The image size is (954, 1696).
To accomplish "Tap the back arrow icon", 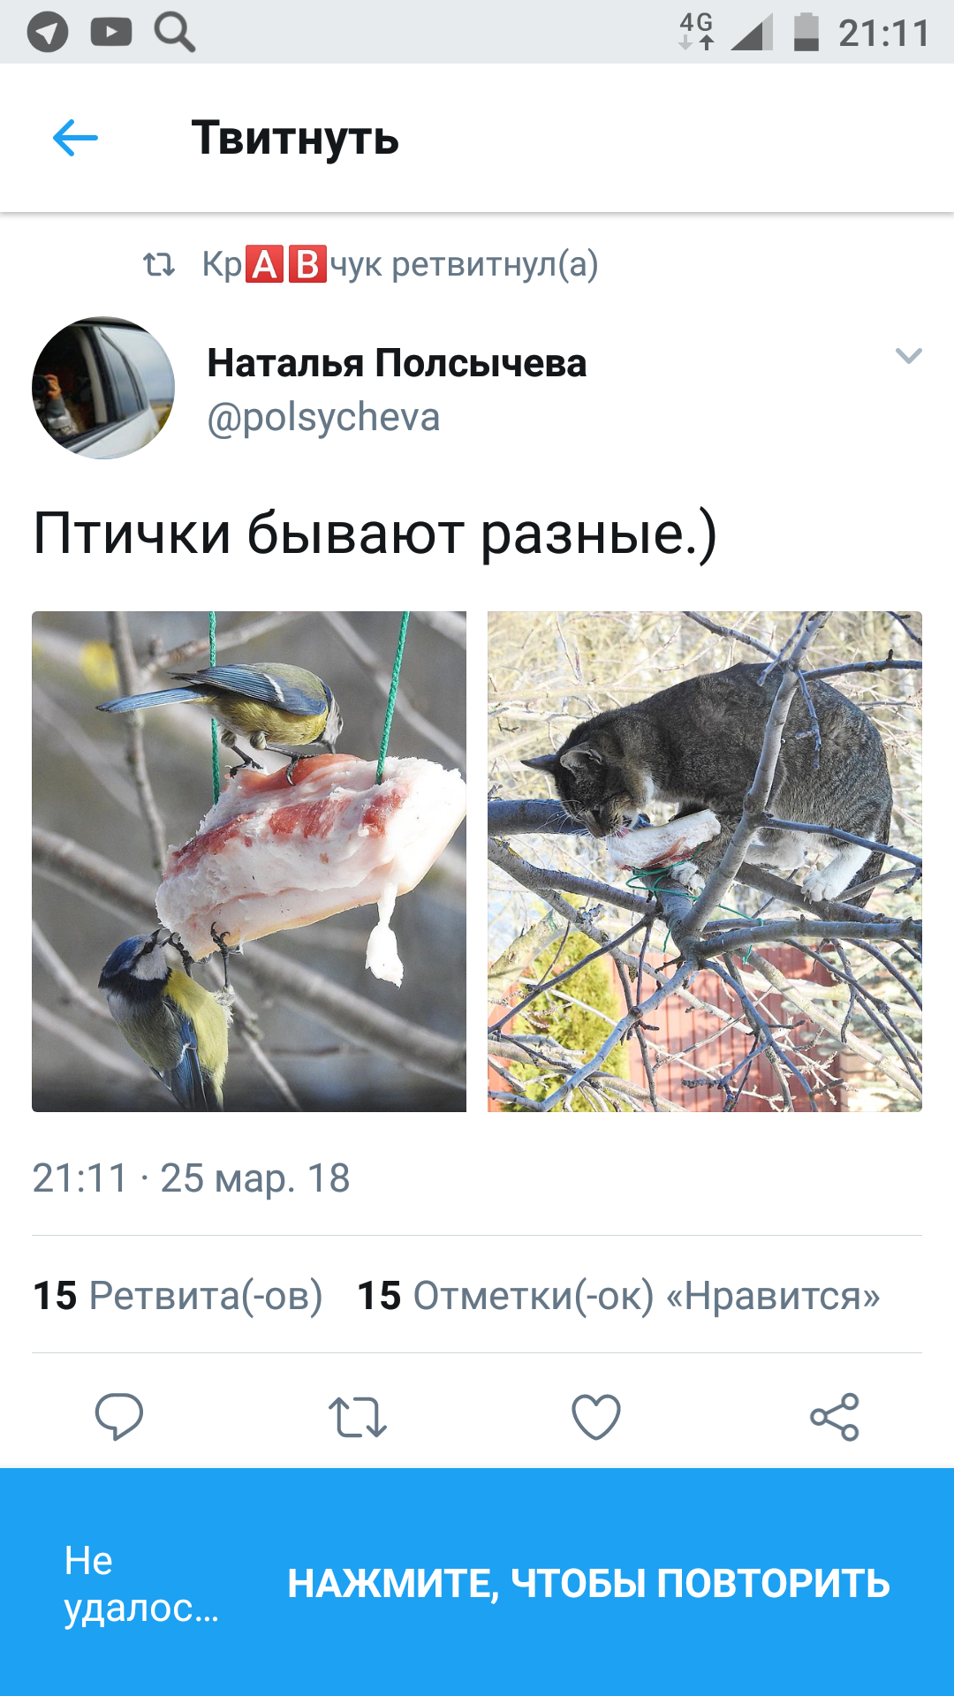I will [75, 138].
